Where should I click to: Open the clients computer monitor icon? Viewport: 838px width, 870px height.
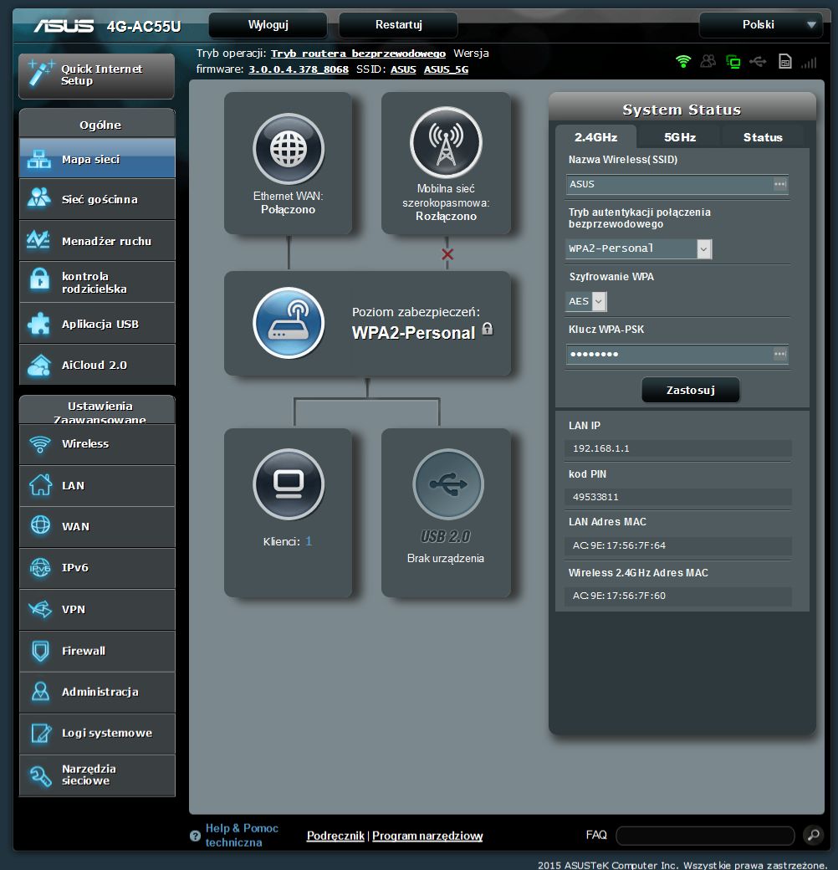point(289,484)
